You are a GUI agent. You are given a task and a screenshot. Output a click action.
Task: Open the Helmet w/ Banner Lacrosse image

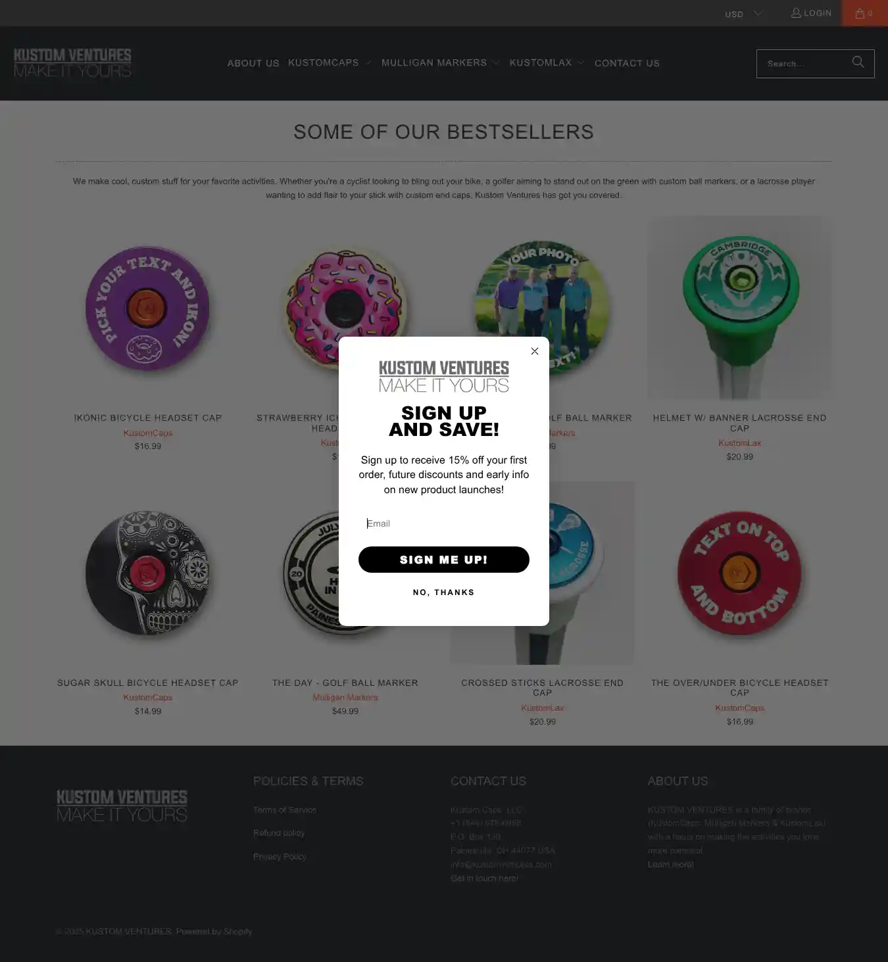pos(740,308)
